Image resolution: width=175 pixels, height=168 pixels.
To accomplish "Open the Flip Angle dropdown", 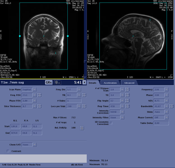I will click(x=122, y=101).
